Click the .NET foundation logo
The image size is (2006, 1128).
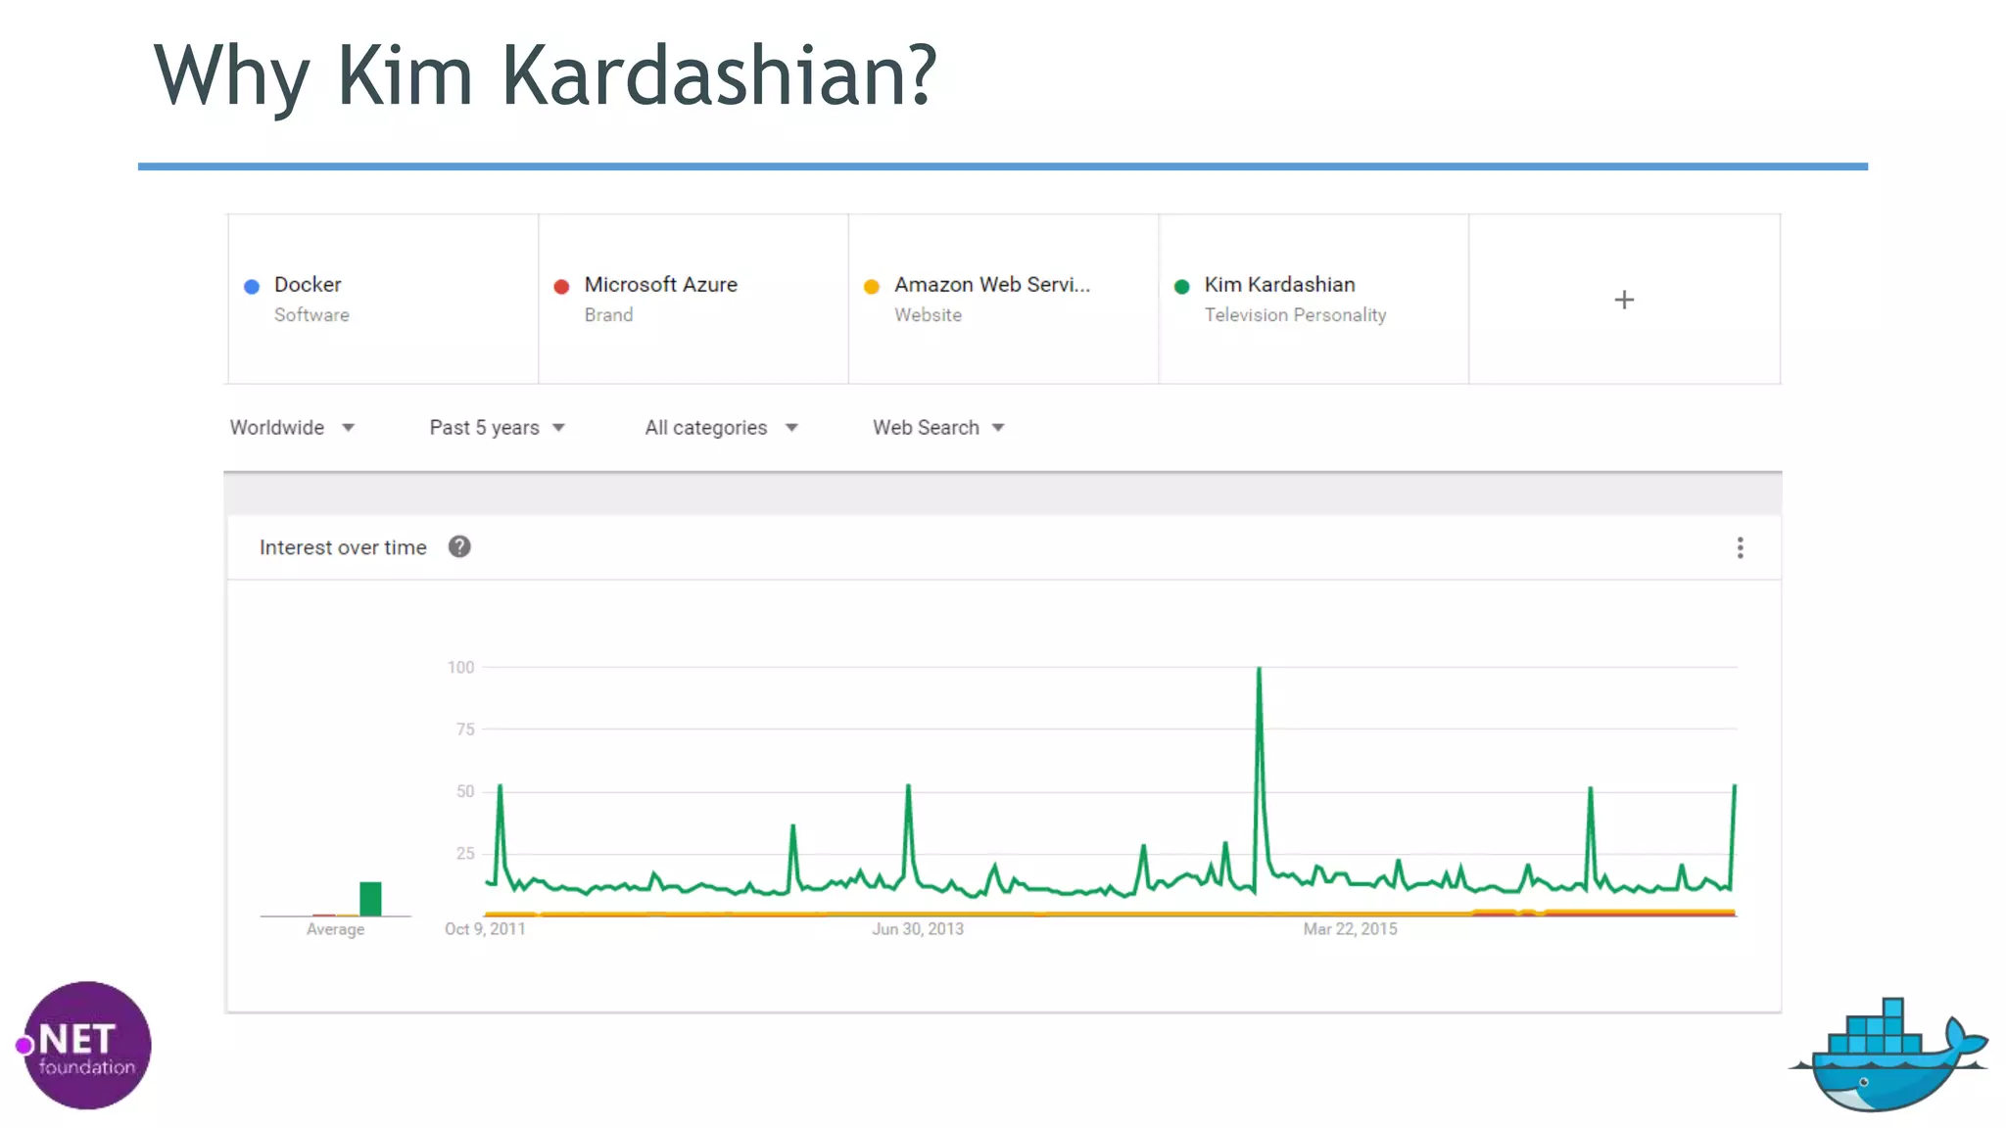(85, 1045)
